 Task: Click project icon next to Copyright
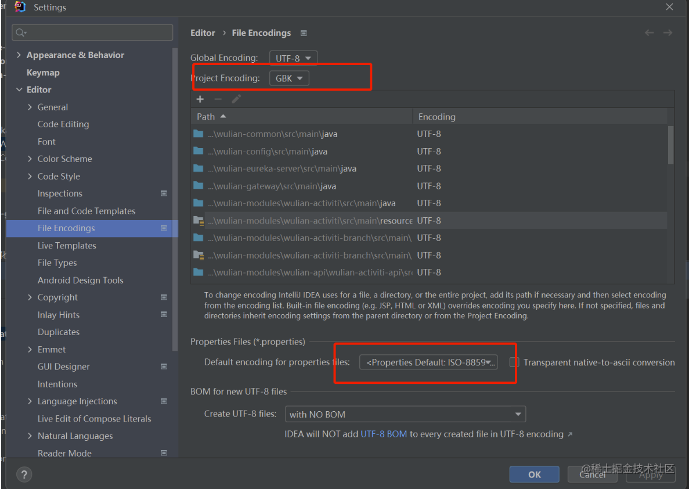(x=164, y=297)
